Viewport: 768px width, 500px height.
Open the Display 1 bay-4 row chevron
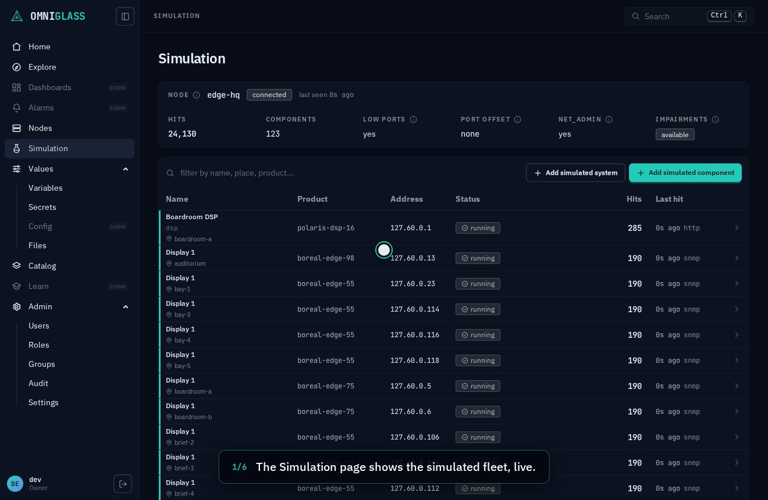point(737,335)
